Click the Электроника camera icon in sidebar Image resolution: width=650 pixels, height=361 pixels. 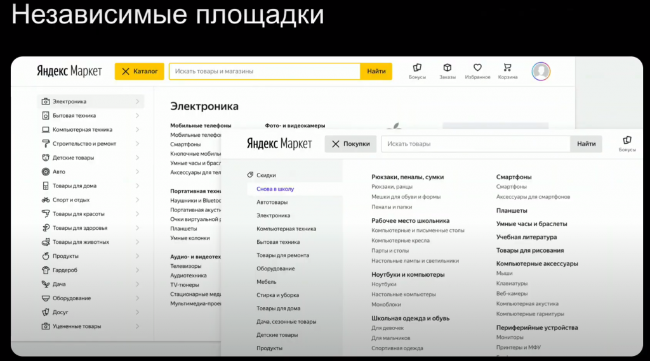pyautogui.click(x=46, y=101)
